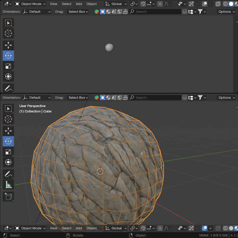Select the Tweak select box tool

[8, 109]
